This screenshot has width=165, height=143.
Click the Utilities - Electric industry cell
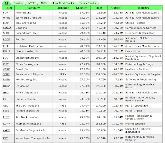143,23
